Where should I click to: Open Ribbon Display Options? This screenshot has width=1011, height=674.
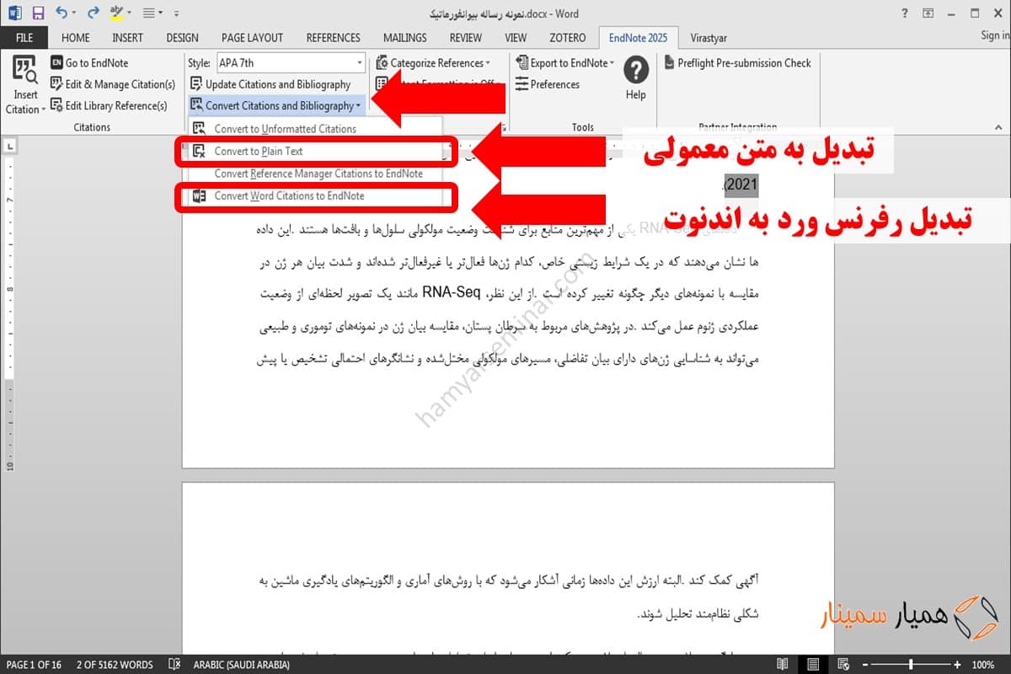928,13
